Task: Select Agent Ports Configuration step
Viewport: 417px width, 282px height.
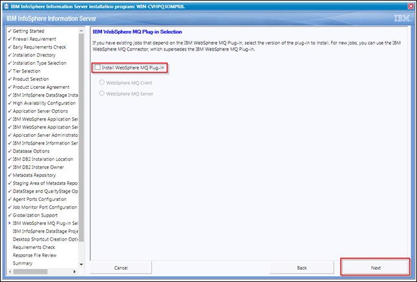Action: (x=40, y=199)
